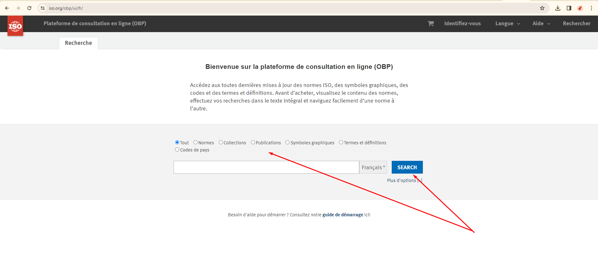
Task: Select the Publications radio button
Action: click(x=253, y=142)
